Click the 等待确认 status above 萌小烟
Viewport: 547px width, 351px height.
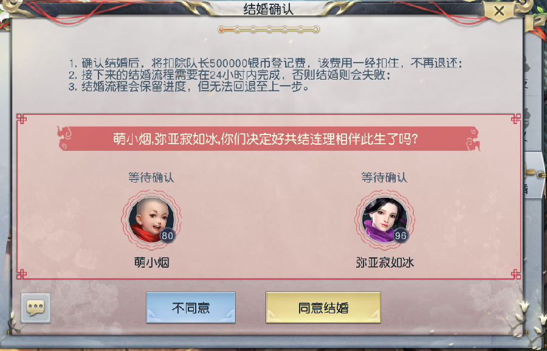[x=151, y=178]
